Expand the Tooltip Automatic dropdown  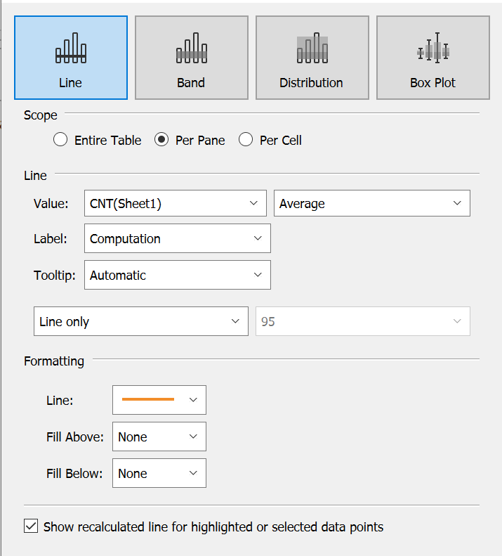pos(177,276)
